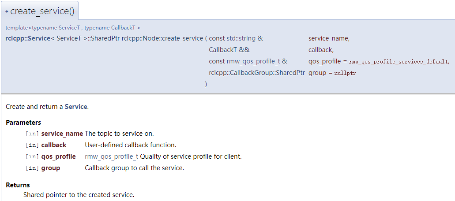Click the rclcpp::CallbackGroup::SharedPtr type link
Viewport: 455px width, 201px height.
[256, 73]
